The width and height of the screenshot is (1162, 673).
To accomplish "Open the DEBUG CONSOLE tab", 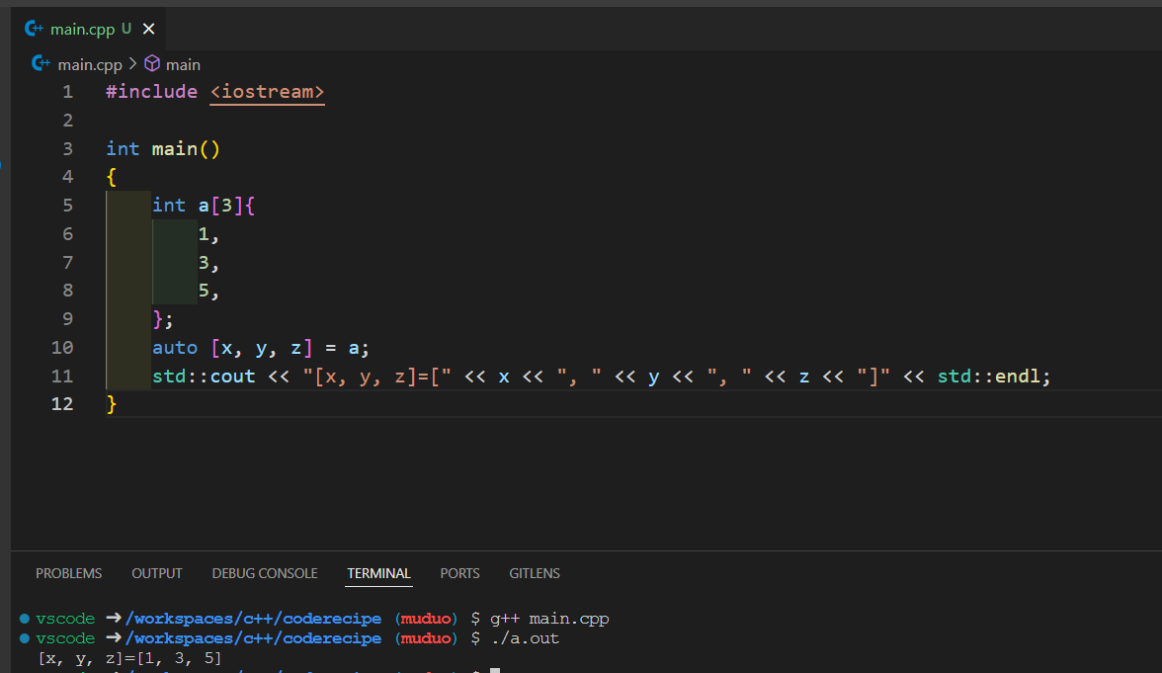I will pos(265,573).
